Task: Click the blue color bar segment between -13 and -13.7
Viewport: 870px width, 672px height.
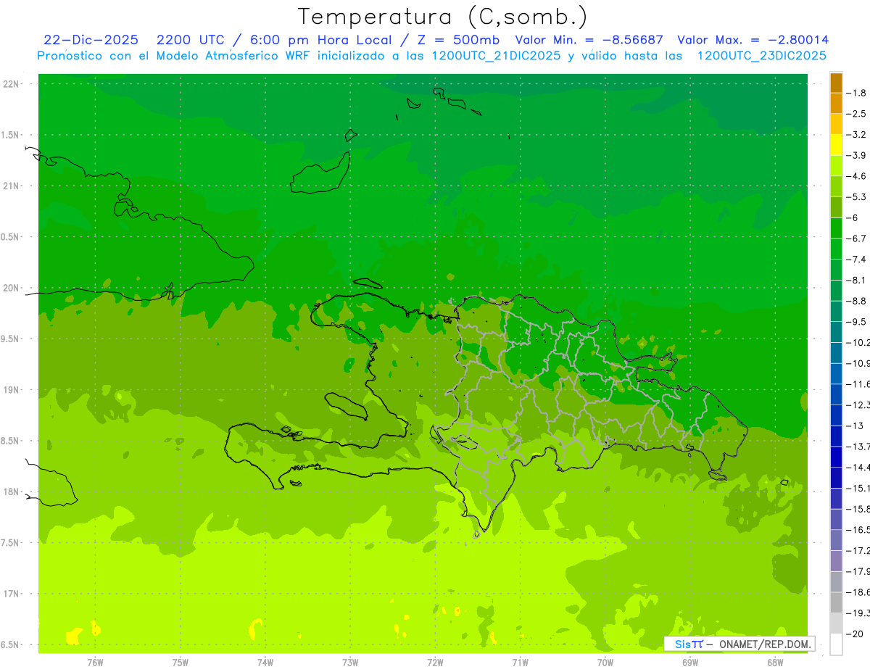Action: click(836, 436)
